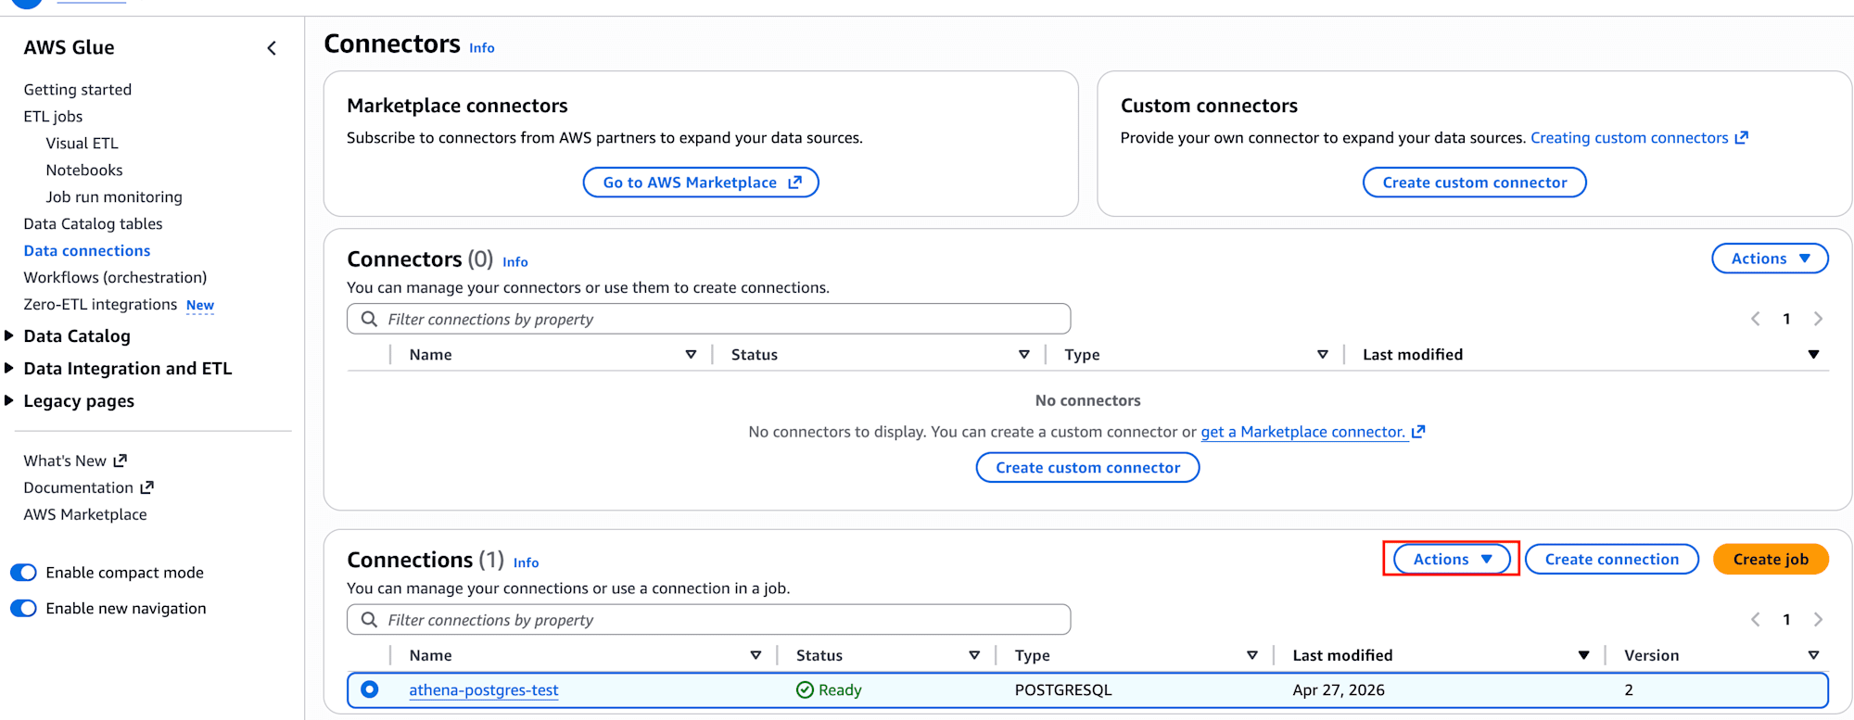This screenshot has width=1854, height=720.
Task: Disable the compact mode toggle
Action: click(x=23, y=573)
